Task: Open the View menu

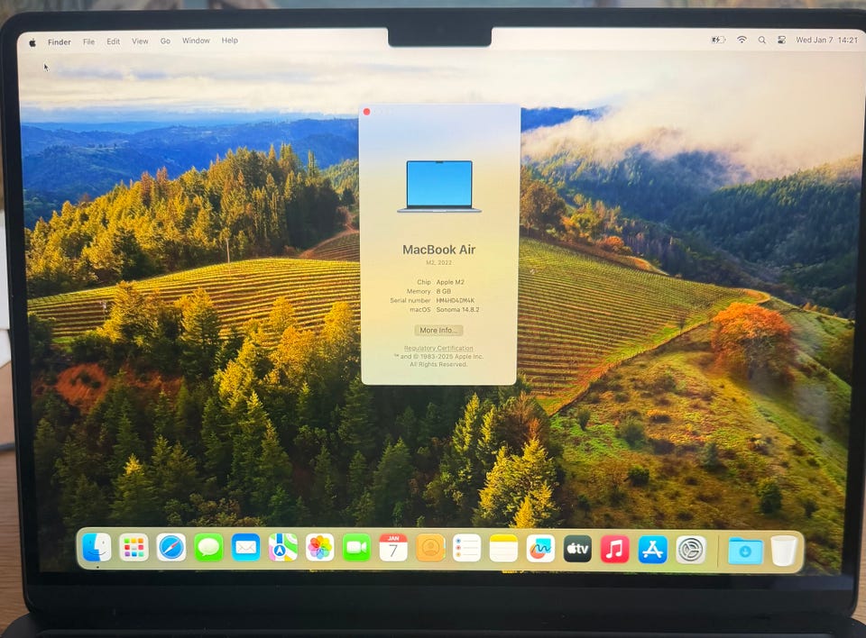Action: point(140,41)
